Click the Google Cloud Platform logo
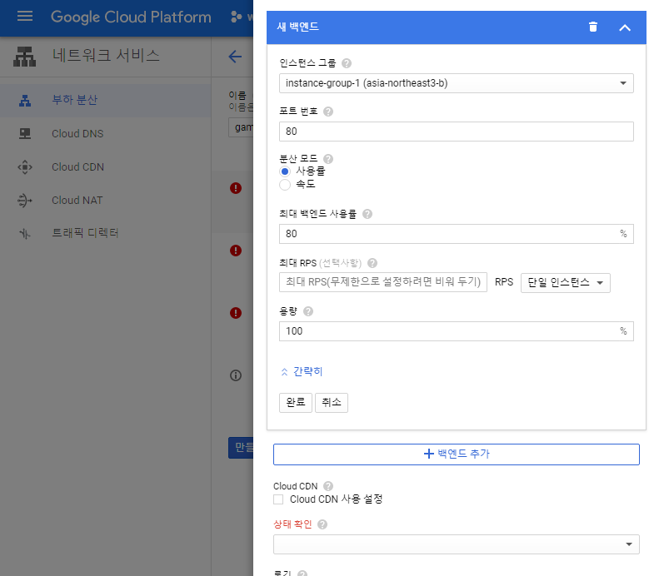Viewport: 649px width, 576px height. [x=131, y=17]
